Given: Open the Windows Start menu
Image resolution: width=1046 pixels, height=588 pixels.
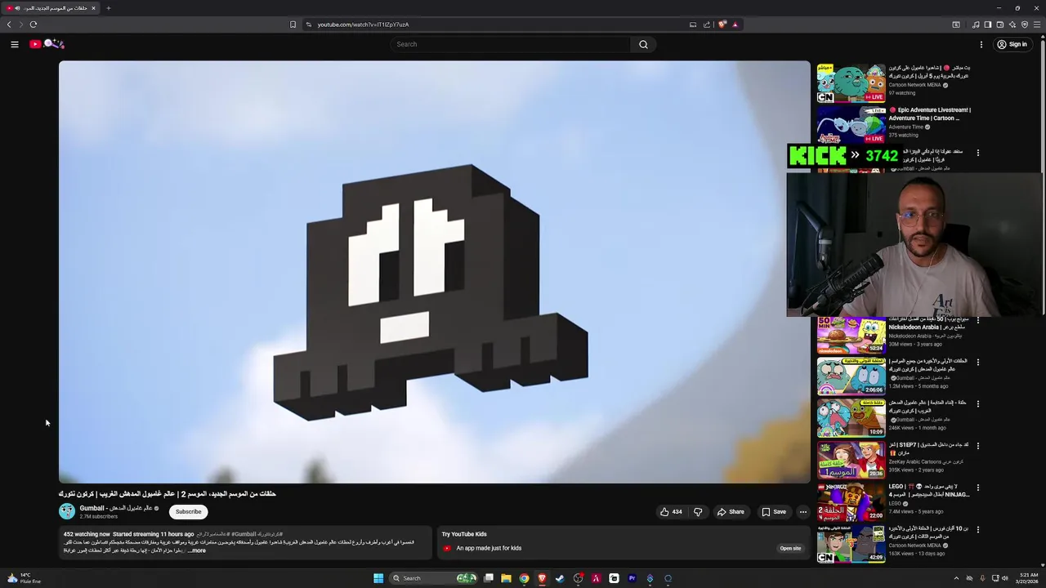Looking at the screenshot, I should click(x=378, y=578).
